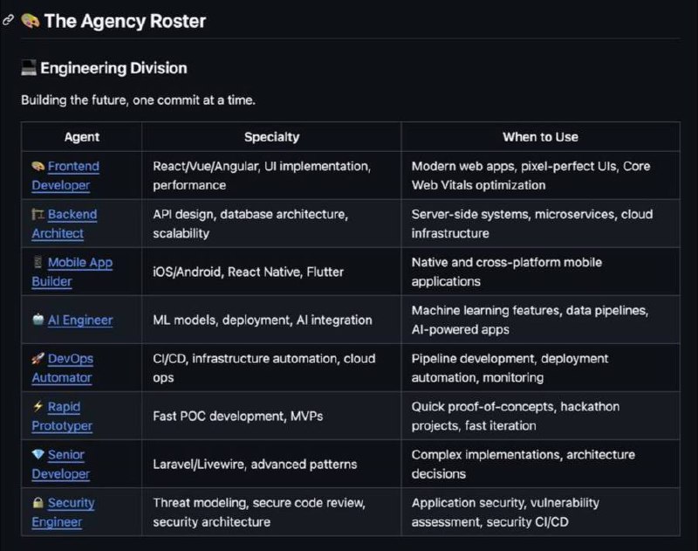Viewport: 698px width, 551px height.
Task: Click the lightning emoji beside Rapid Prototyper
Action: 38,407
